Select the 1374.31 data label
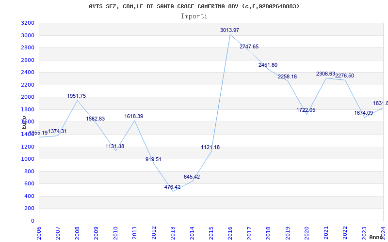This screenshot has width=388, height=242. pos(57,131)
